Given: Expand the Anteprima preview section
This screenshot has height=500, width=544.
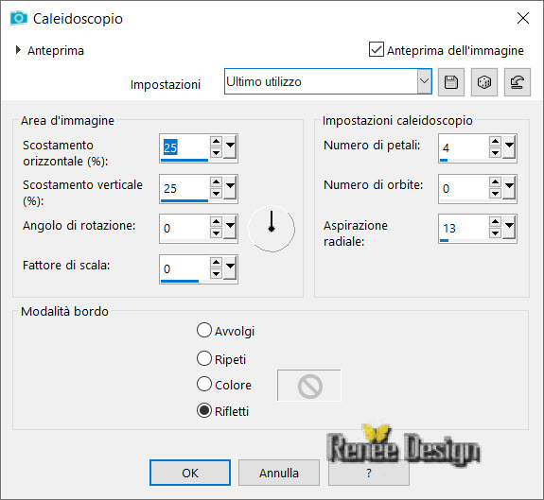Looking at the screenshot, I should pos(18,50).
